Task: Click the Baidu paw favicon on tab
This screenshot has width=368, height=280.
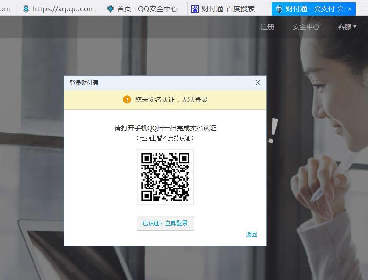Action: (195, 9)
